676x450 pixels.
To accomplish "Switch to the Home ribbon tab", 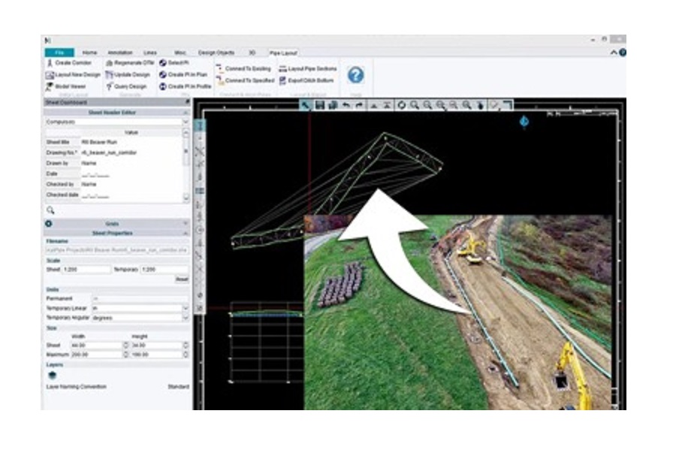I will point(89,53).
